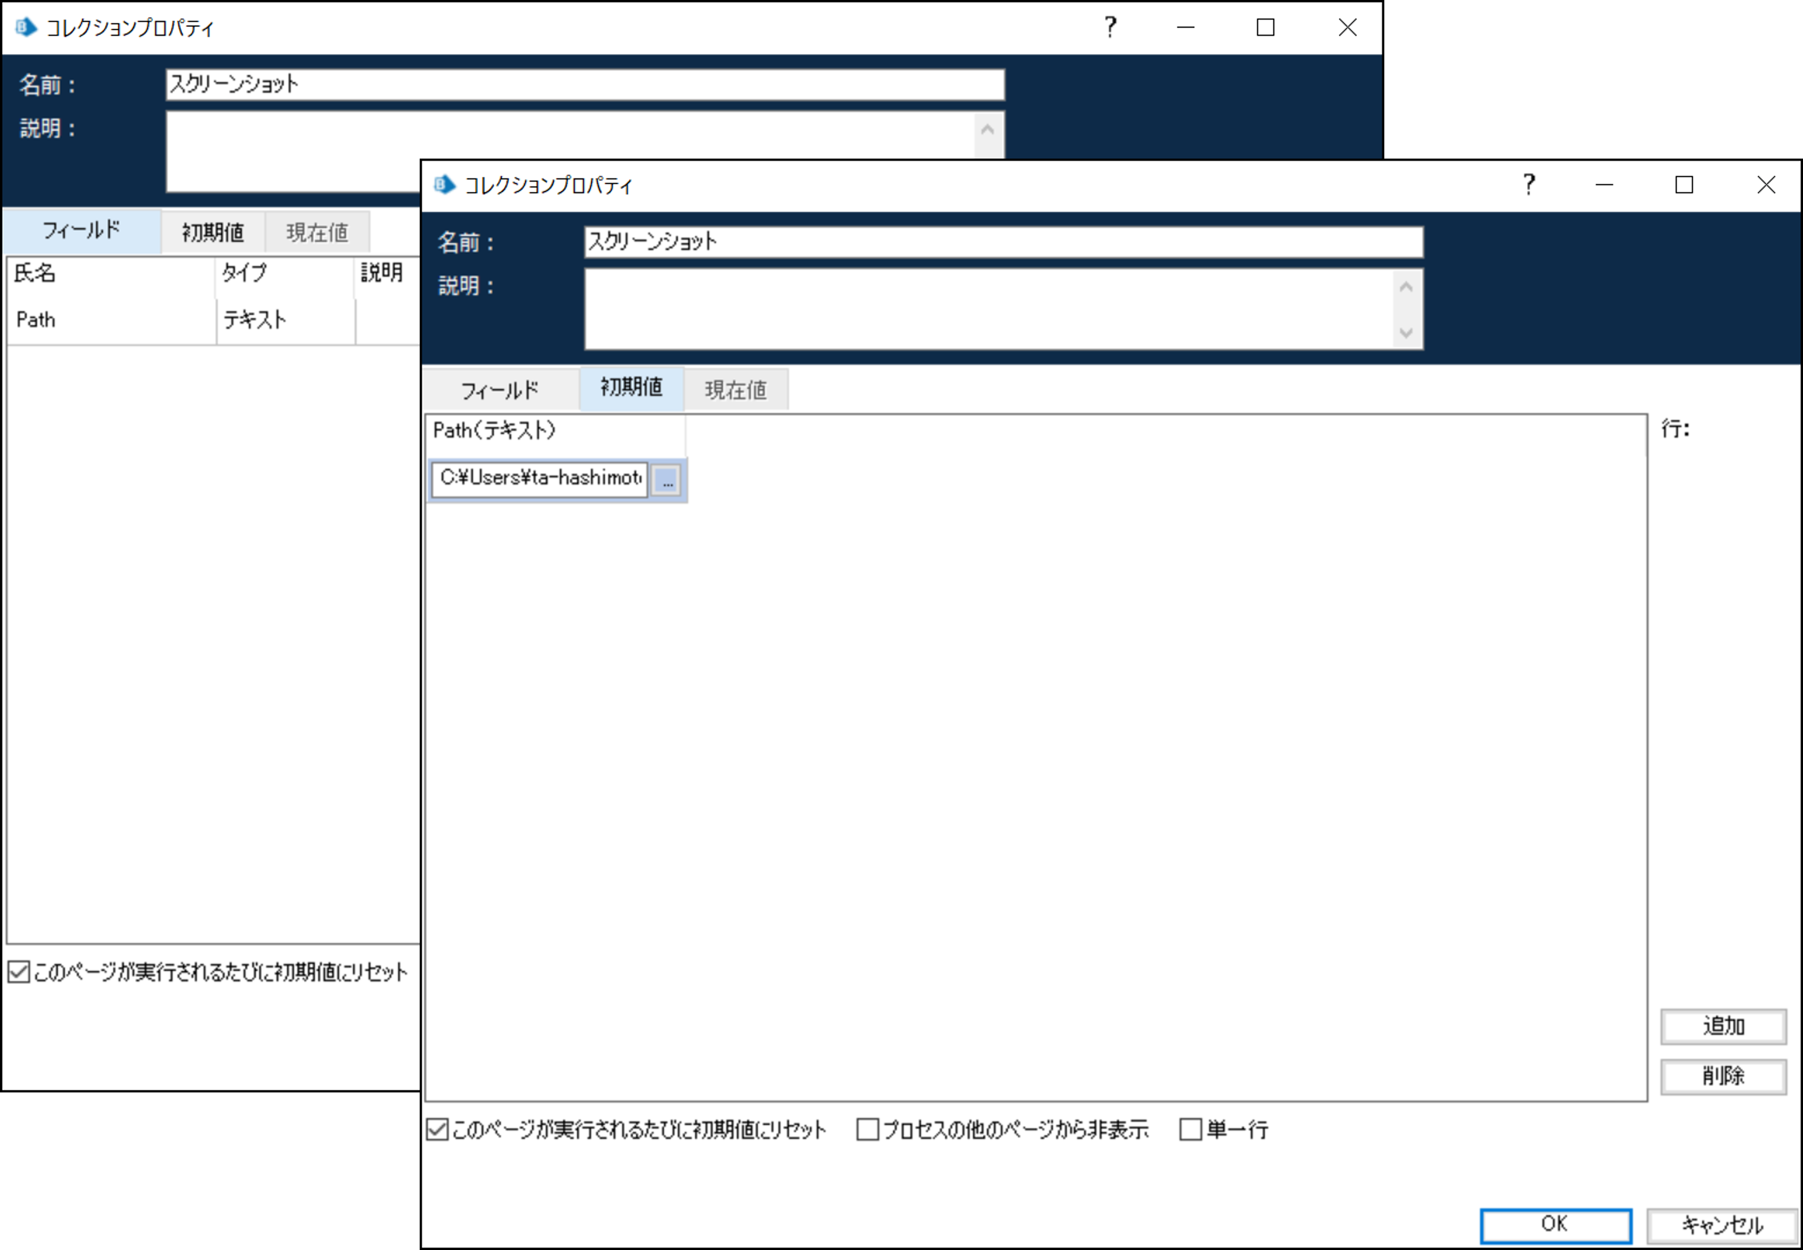Click Blue Prism icon in front dialog title bar
Screen dimensions: 1803x1250
tap(444, 185)
